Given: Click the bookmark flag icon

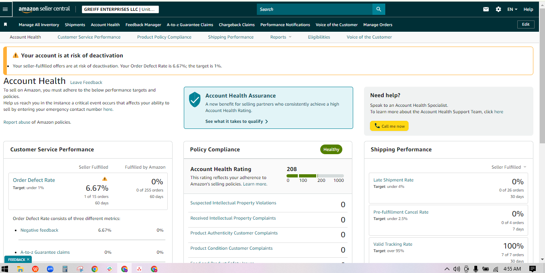Looking at the screenshot, I should tap(6, 24).
